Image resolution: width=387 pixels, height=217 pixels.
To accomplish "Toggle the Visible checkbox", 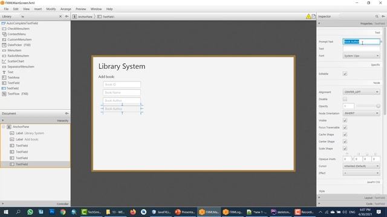I will coord(345,121).
